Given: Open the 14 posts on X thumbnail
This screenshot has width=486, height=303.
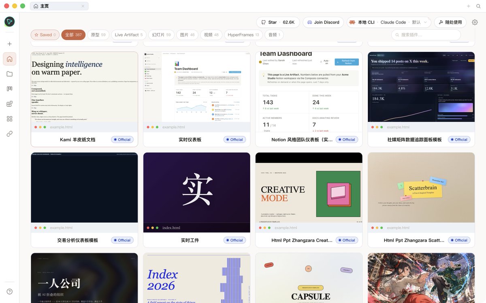Looking at the screenshot, I should pyautogui.click(x=421, y=87).
